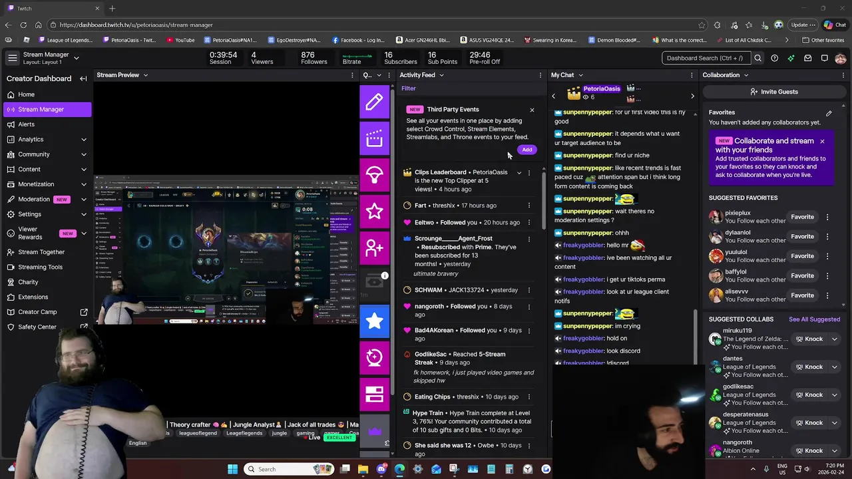The width and height of the screenshot is (852, 479).
Task: Click the green sparkle icon in header
Action: coord(791,58)
